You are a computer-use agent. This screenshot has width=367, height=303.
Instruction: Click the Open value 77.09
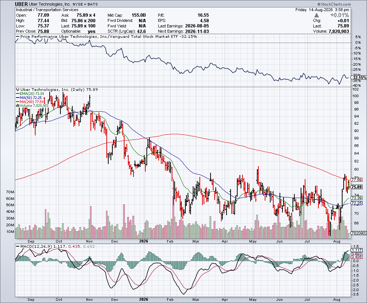click(x=43, y=15)
